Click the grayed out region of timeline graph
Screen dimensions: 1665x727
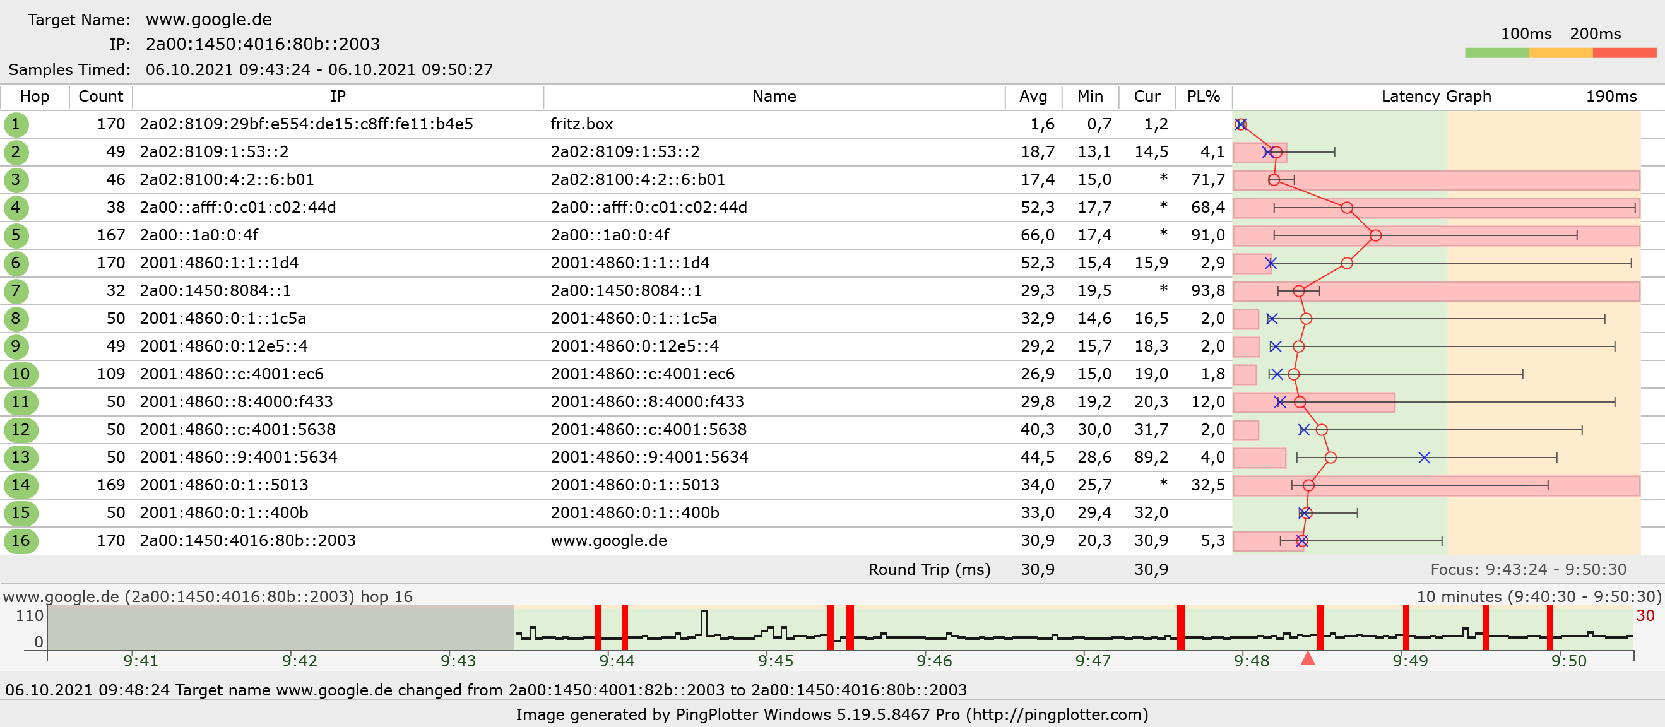click(x=281, y=627)
